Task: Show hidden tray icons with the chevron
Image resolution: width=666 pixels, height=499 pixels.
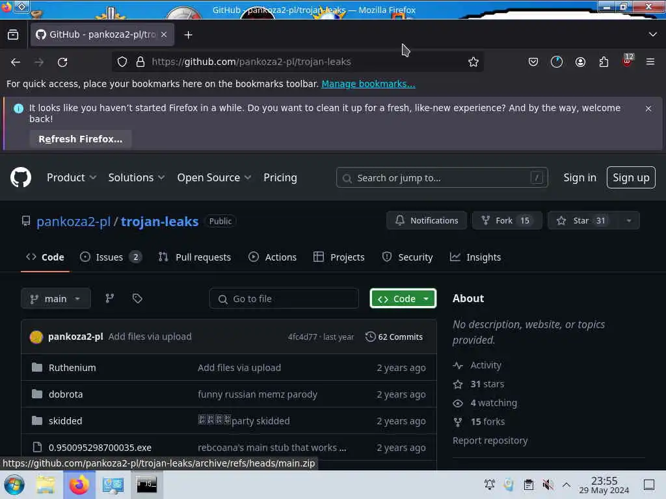Action: click(566, 485)
